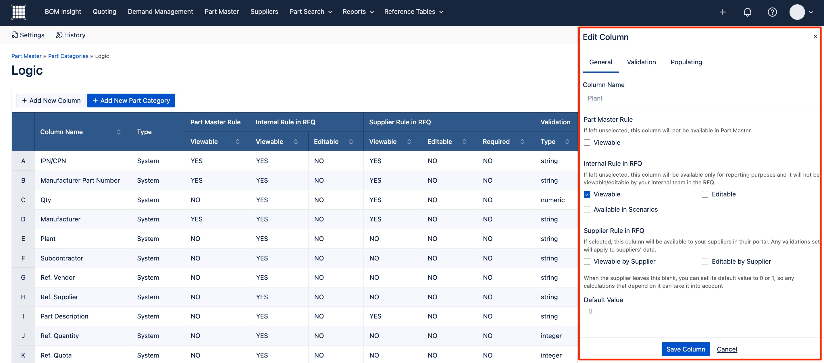Expand the Reference Tables menu
Viewport: 824px width, 363px height.
point(413,12)
